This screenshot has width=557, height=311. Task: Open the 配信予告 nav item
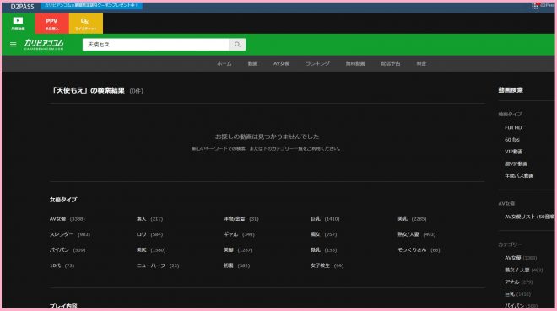391,63
